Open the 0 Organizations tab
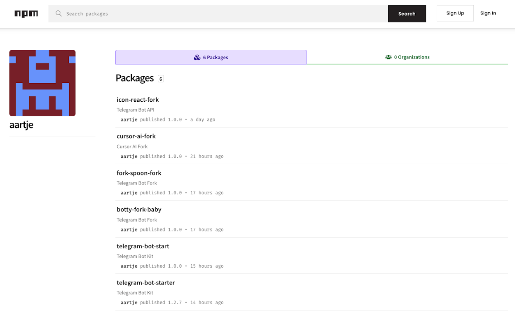515x315 pixels. pos(407,57)
